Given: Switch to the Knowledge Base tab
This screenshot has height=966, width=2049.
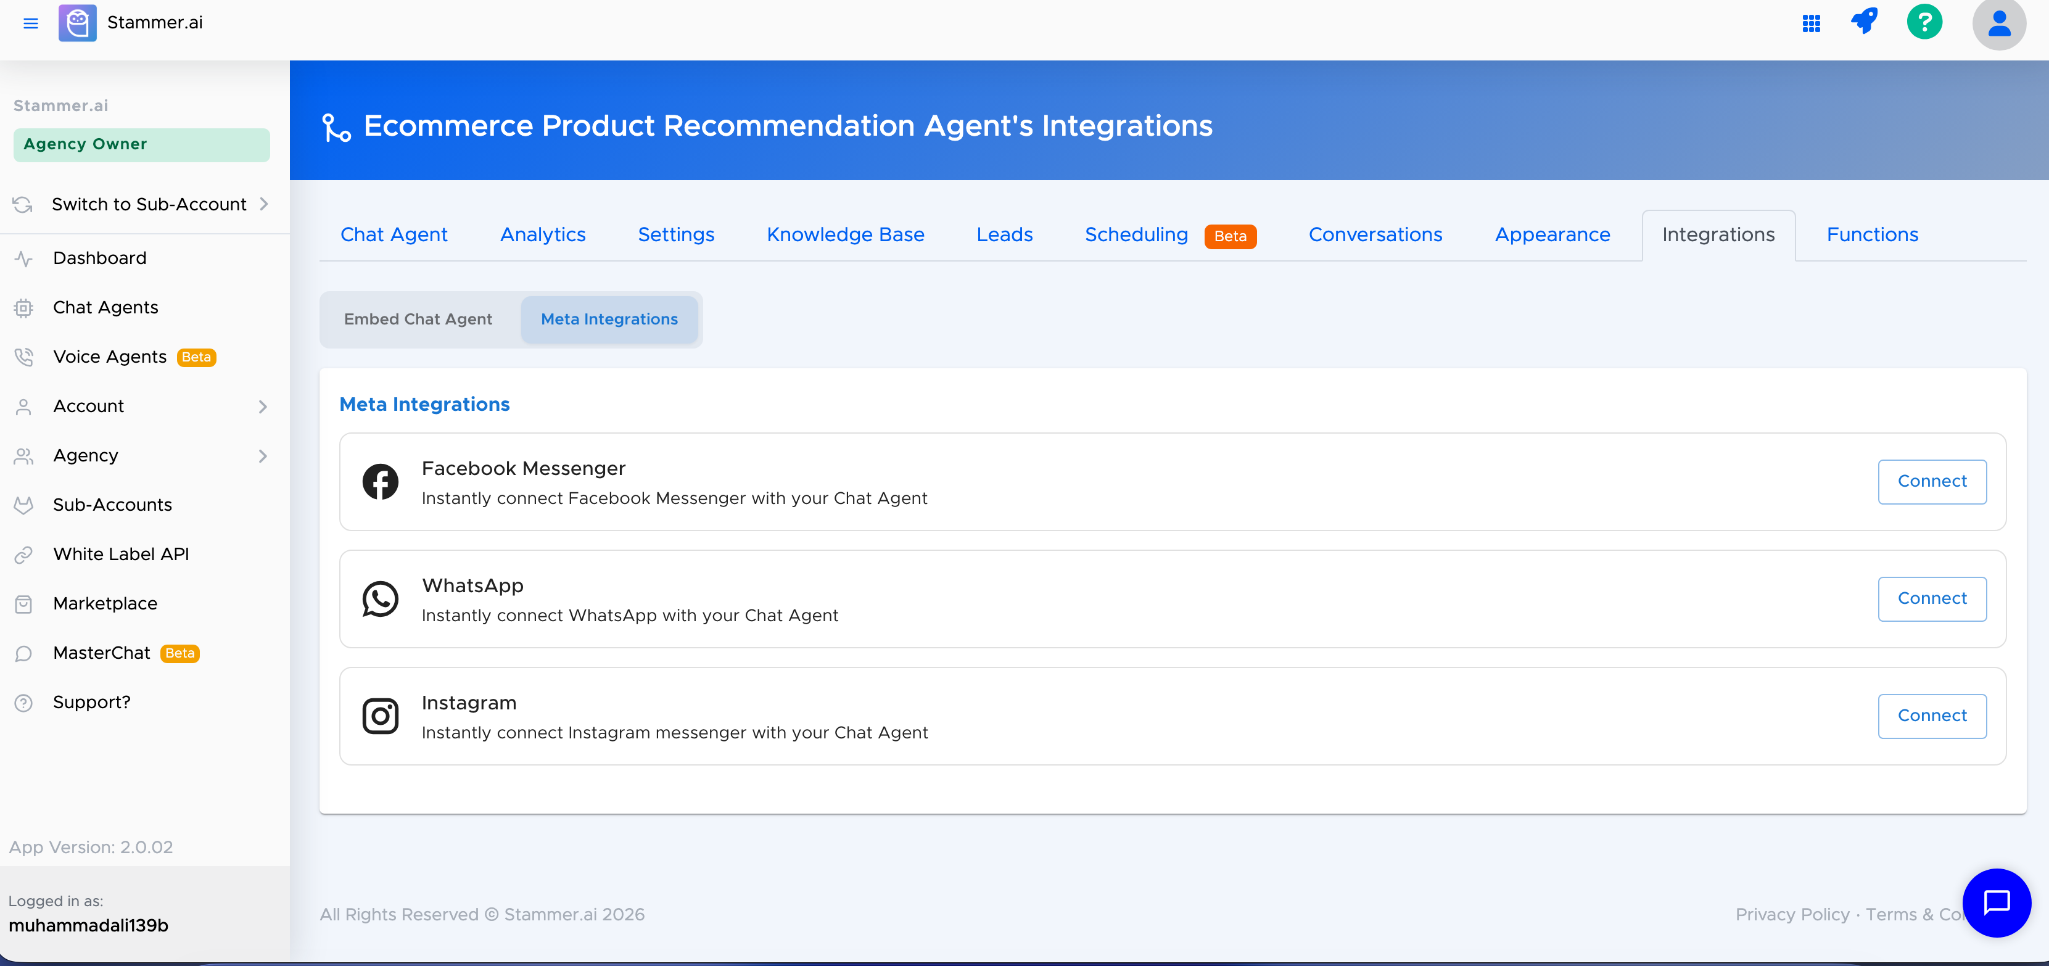Looking at the screenshot, I should (846, 234).
